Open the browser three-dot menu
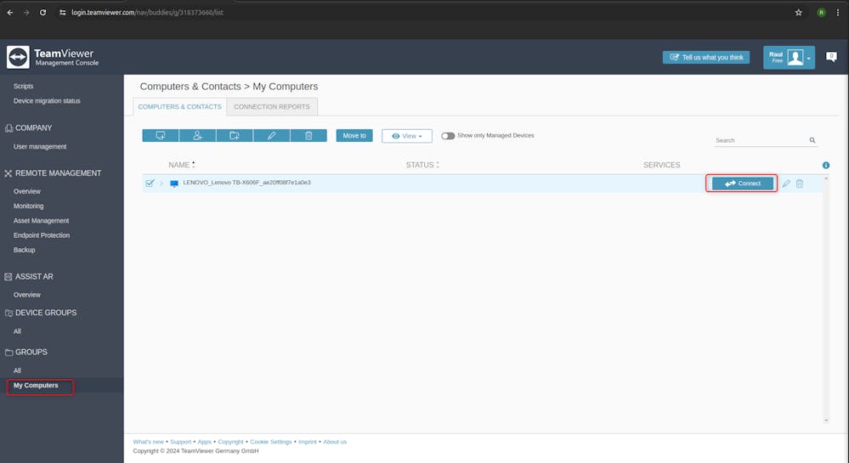Screen dimensions: 849x463 (838, 13)
